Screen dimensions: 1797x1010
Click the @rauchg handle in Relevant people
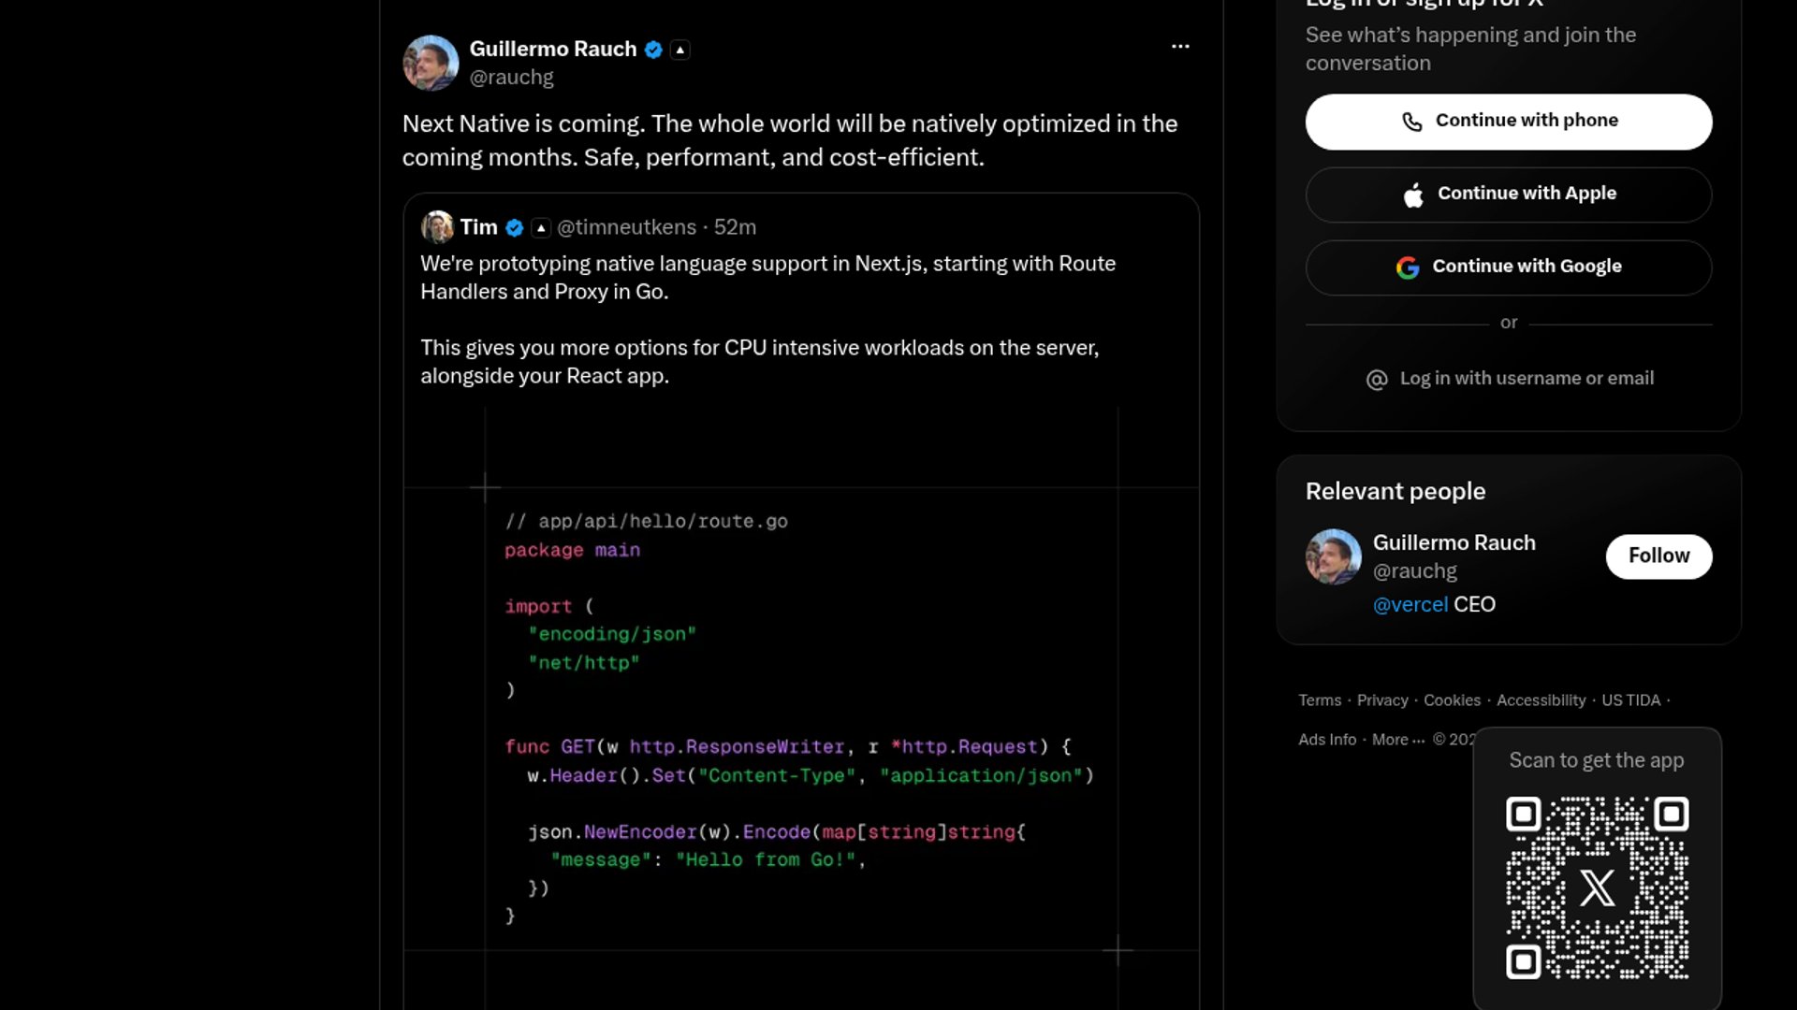tap(1414, 571)
